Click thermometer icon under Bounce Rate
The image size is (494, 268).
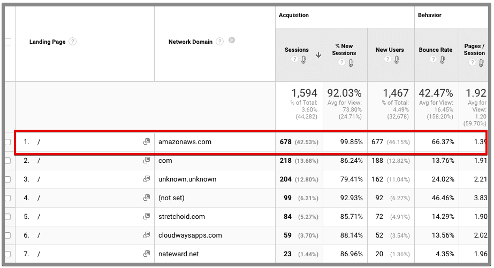click(442, 60)
